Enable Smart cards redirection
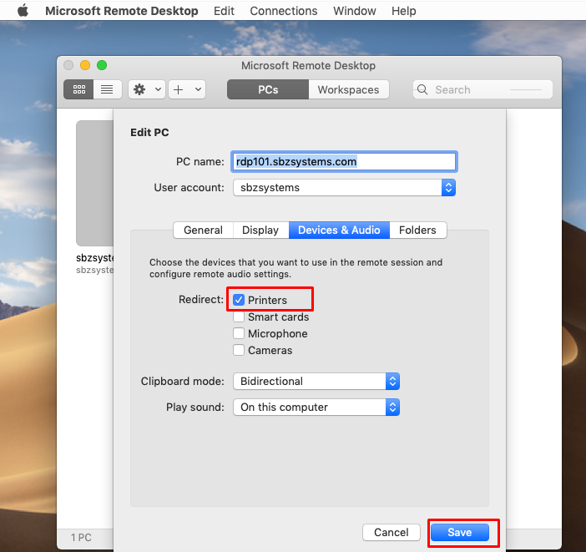586x552 pixels. (239, 317)
